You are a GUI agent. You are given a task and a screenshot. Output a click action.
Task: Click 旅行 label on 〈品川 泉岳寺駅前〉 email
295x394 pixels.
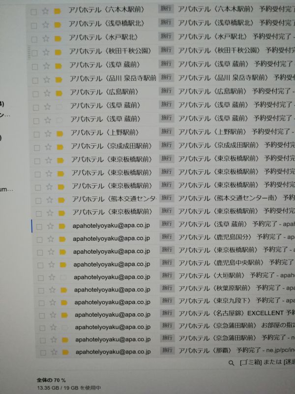[166, 77]
